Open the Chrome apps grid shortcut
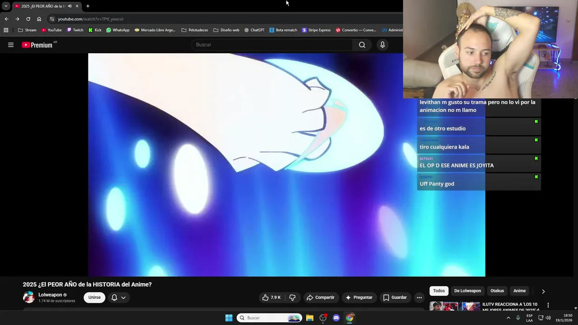The height and width of the screenshot is (325, 578). tap(6, 30)
